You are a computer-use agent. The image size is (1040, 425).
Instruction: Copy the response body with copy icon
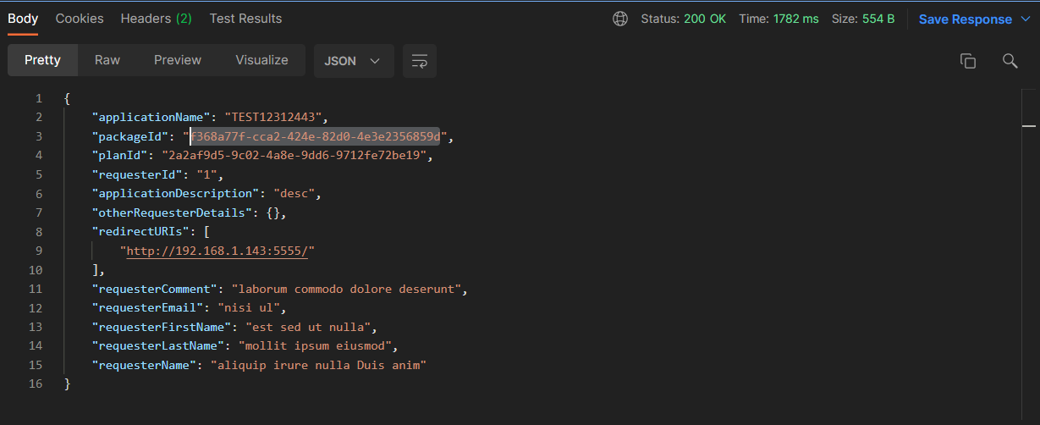(968, 61)
